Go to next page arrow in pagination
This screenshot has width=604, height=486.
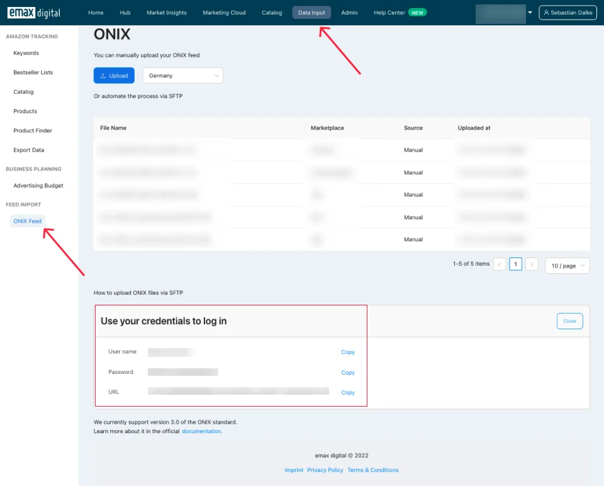coord(532,264)
